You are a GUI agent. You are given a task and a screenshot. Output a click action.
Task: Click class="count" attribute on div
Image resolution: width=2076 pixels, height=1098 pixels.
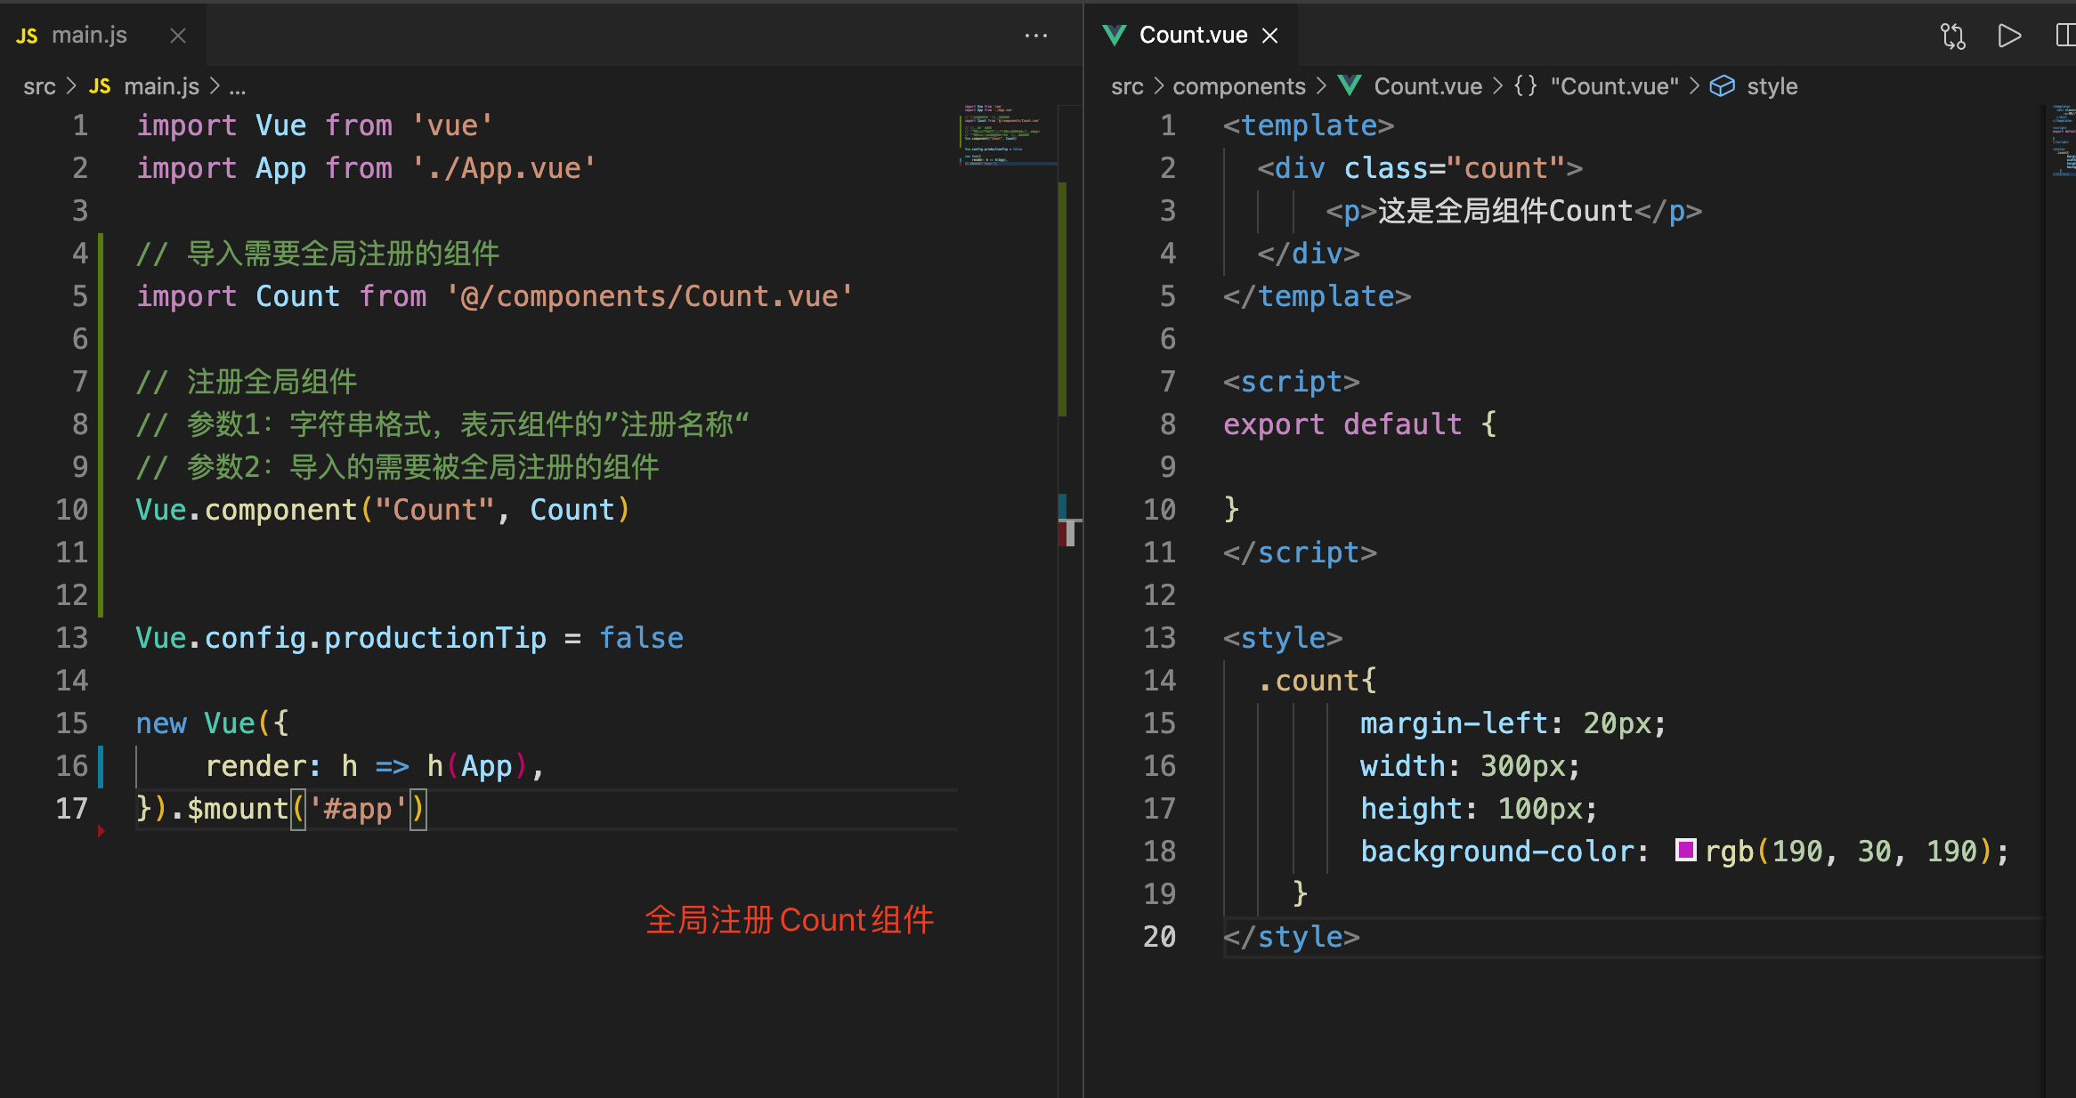(1455, 168)
